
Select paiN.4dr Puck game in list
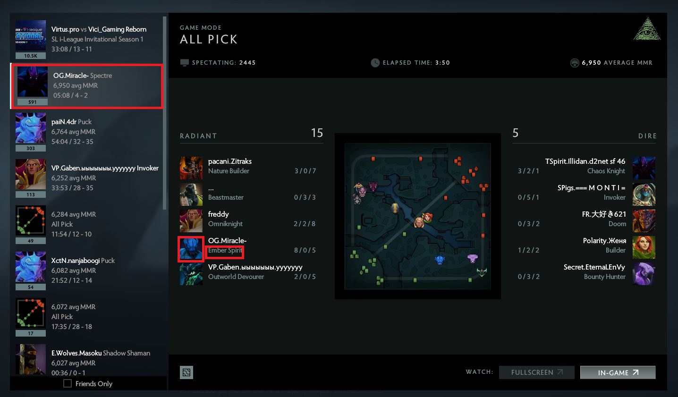(x=87, y=132)
